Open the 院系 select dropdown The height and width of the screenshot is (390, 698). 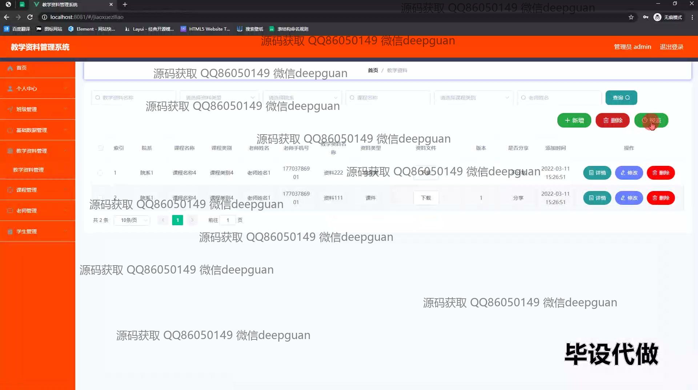[x=302, y=97]
